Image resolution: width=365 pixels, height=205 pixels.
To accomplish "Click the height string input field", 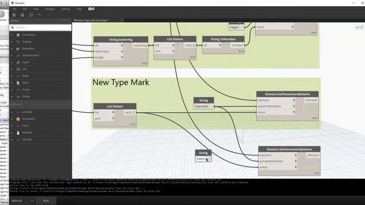I will (x=234, y=27).
